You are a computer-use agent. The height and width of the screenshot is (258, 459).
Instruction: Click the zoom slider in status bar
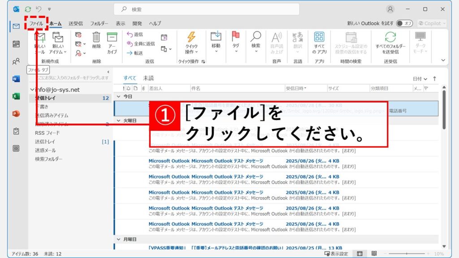click(407, 254)
